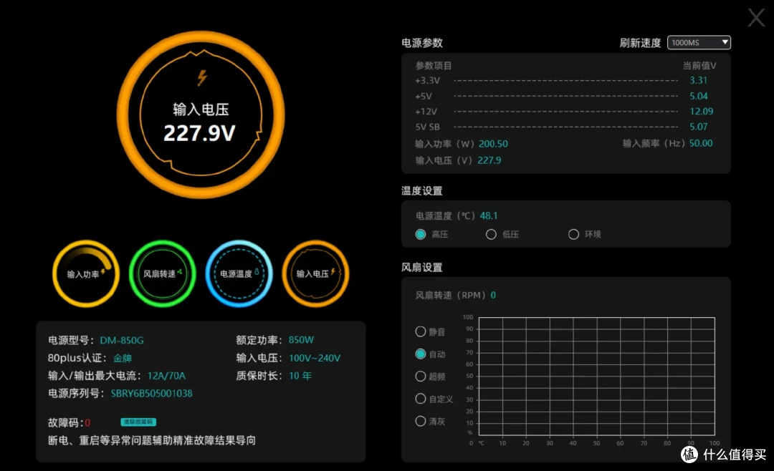Click the 风扇转速 RPM value 0
774x471 pixels.
(x=493, y=295)
